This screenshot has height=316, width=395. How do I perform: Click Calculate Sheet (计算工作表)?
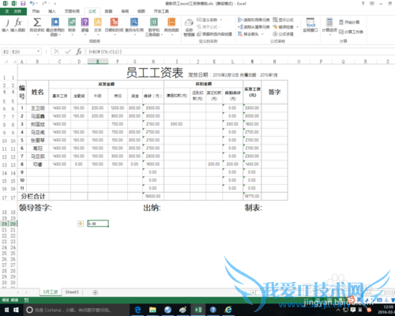351,32
